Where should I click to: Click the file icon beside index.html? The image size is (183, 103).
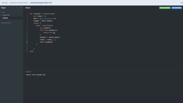(x=2, y=15)
